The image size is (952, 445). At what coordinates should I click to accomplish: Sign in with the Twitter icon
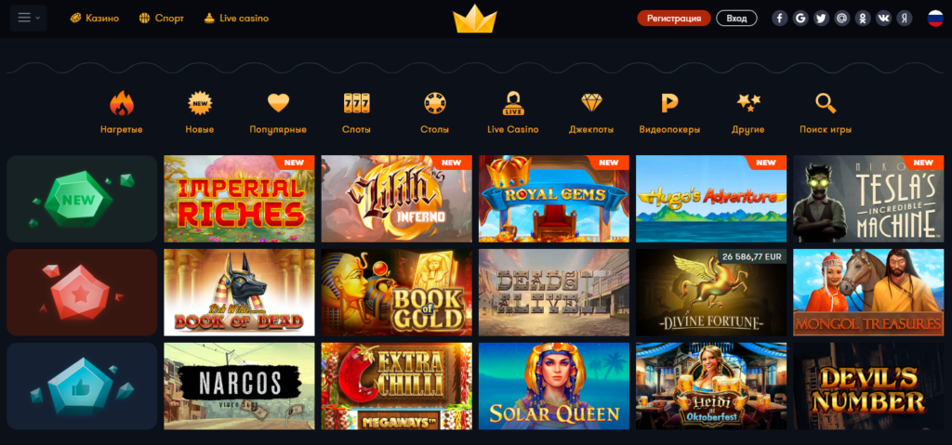click(x=821, y=19)
